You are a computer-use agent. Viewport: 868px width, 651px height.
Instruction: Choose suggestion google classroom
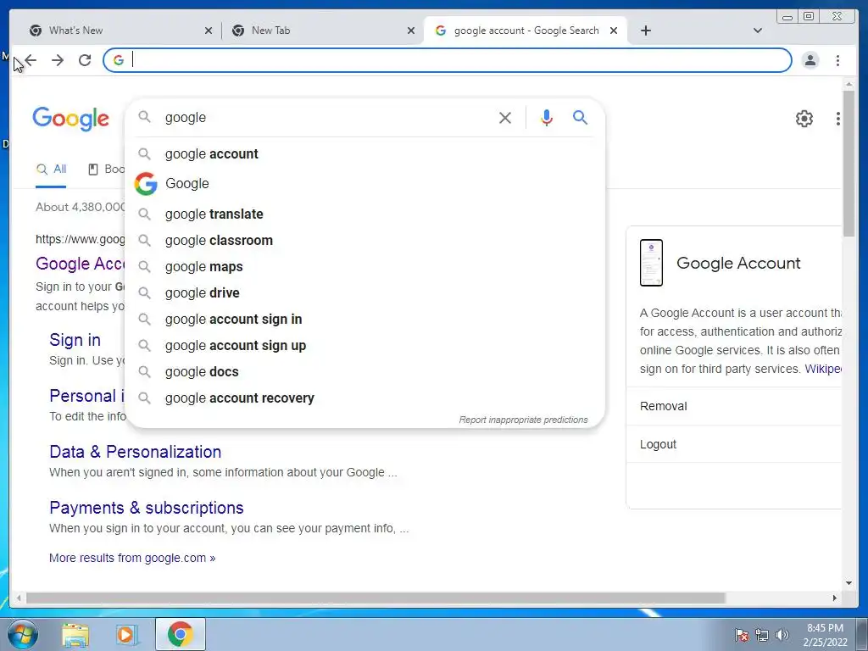coord(365,240)
